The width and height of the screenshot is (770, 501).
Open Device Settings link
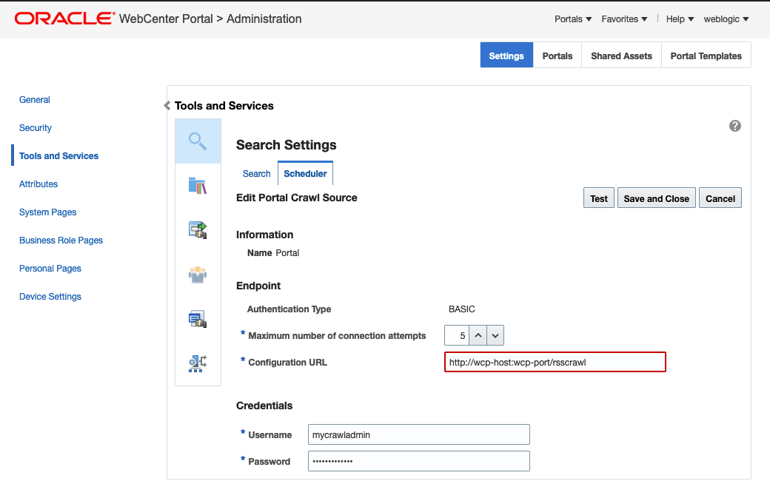pos(50,296)
